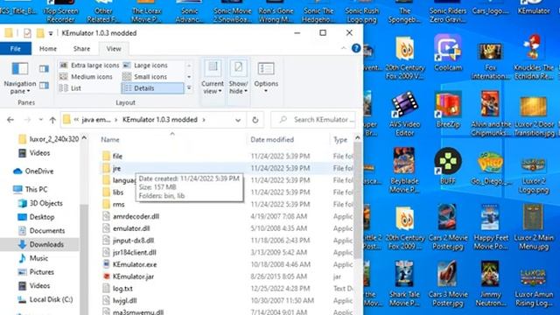The height and width of the screenshot is (315, 560).
Task: Open the Navigation pane dropdown
Action: [x=20, y=87]
